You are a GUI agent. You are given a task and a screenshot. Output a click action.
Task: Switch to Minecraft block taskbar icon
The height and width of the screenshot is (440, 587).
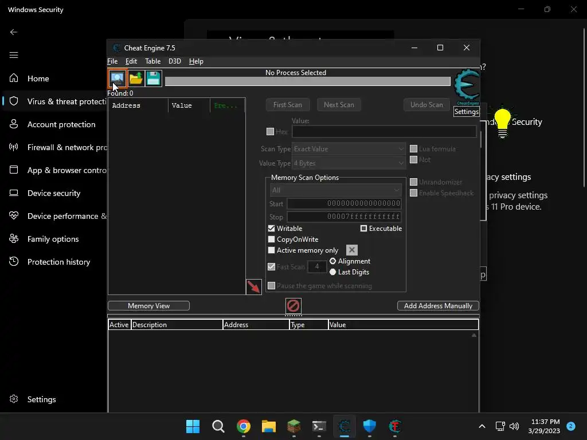point(294,426)
